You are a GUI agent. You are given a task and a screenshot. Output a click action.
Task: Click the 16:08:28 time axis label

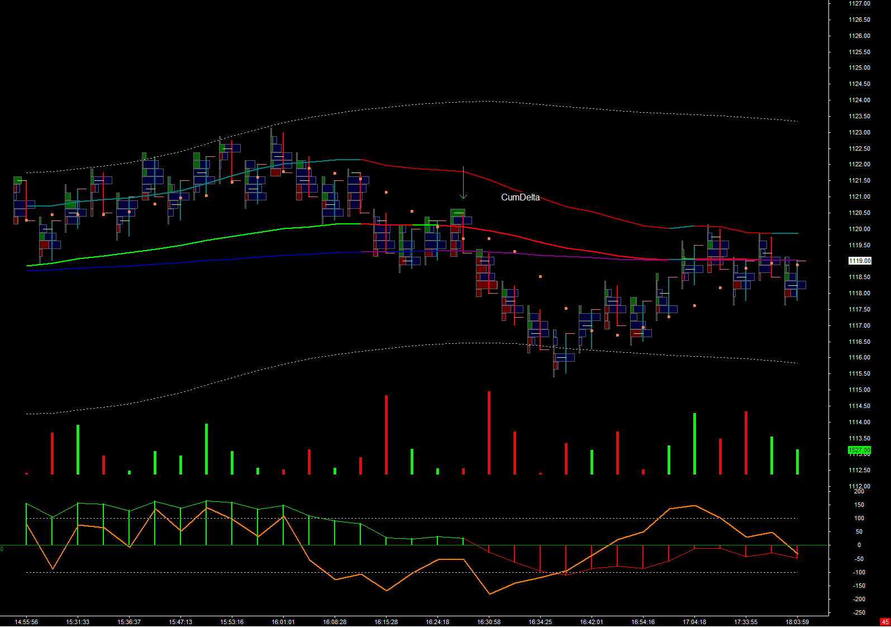335,622
